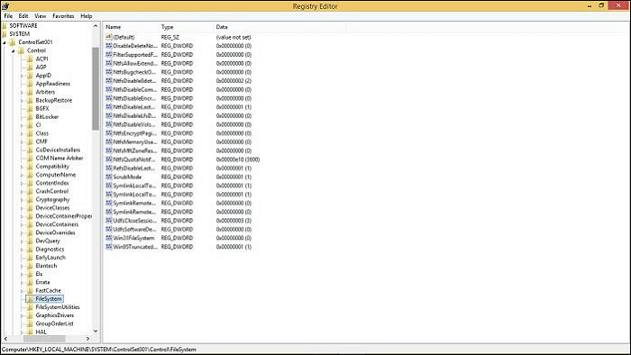Click the SOFTWARE folder icon
The width and height of the screenshot is (631, 355).
[5, 25]
